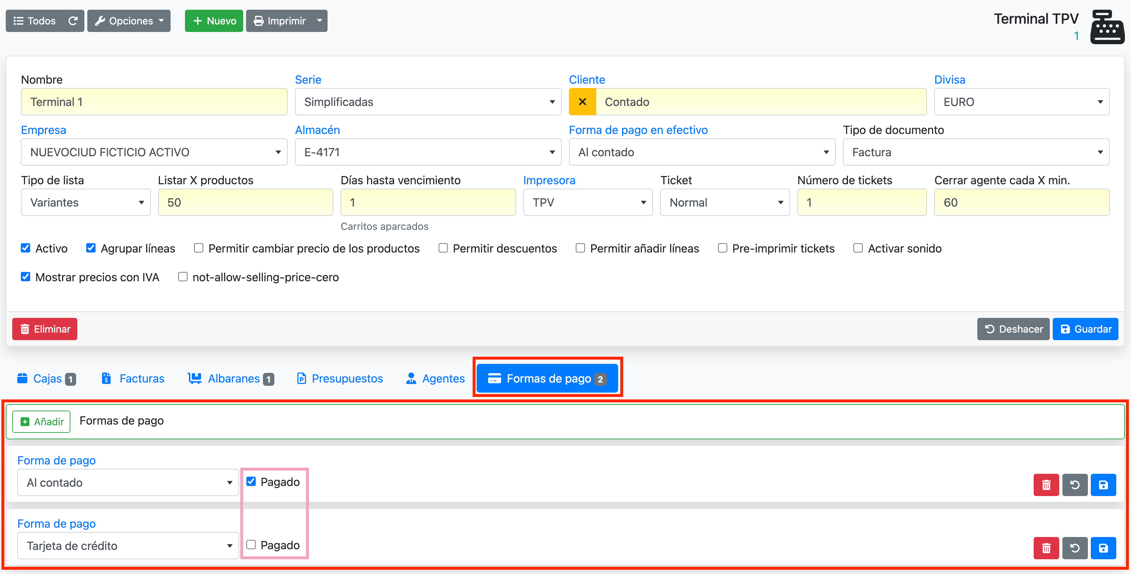Screen dimensions: 1131x574
Task: Open the Imprimir dropdown arrow
Action: (320, 20)
